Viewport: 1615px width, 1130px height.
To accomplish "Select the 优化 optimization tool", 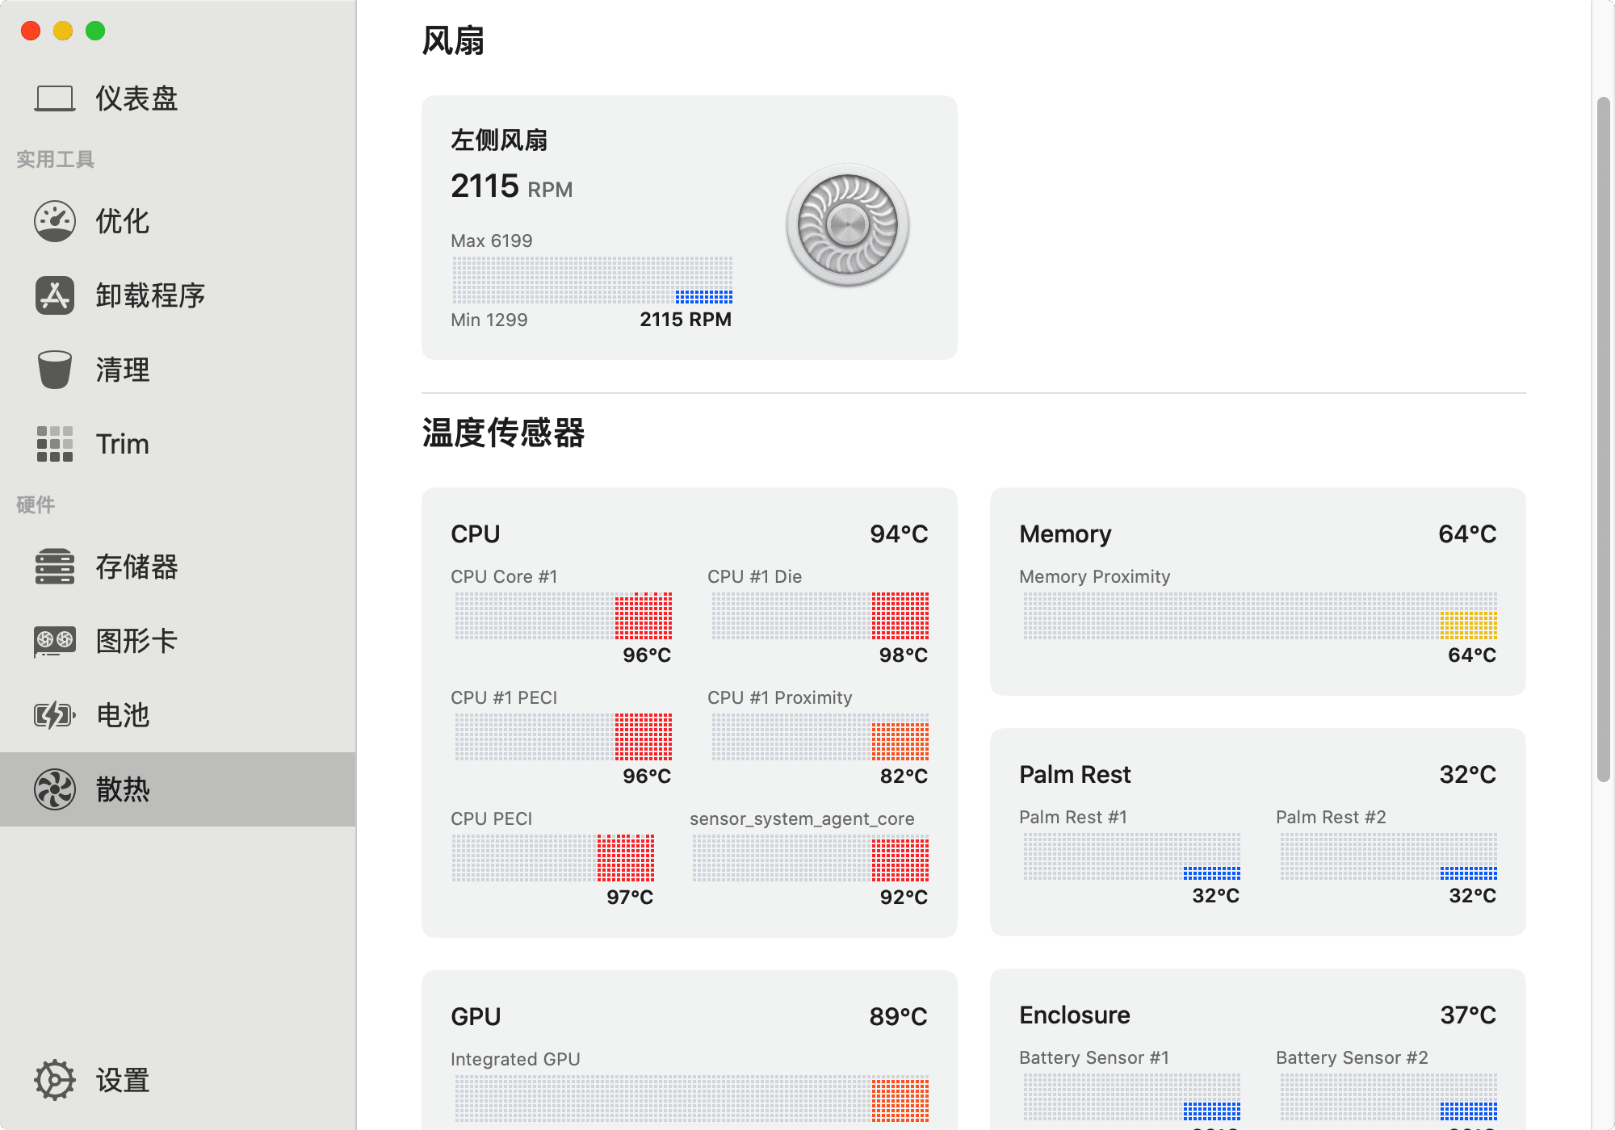I will [x=123, y=222].
